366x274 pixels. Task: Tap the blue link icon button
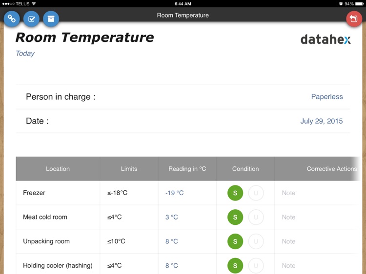12,18
